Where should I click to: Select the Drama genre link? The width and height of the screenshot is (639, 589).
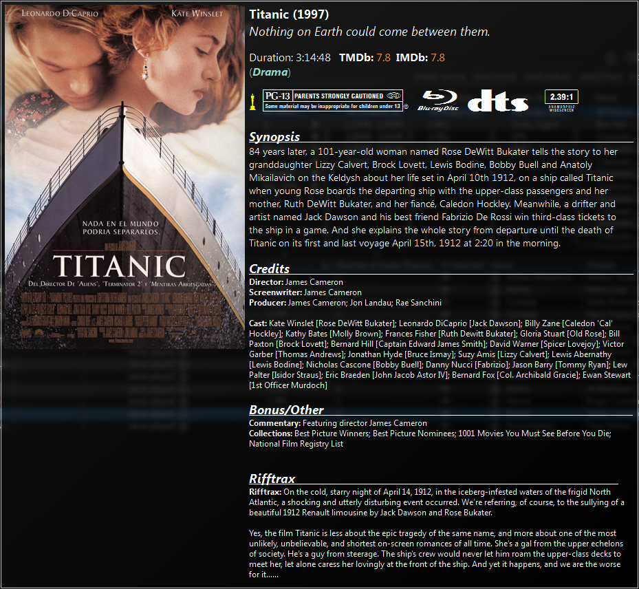coord(270,72)
